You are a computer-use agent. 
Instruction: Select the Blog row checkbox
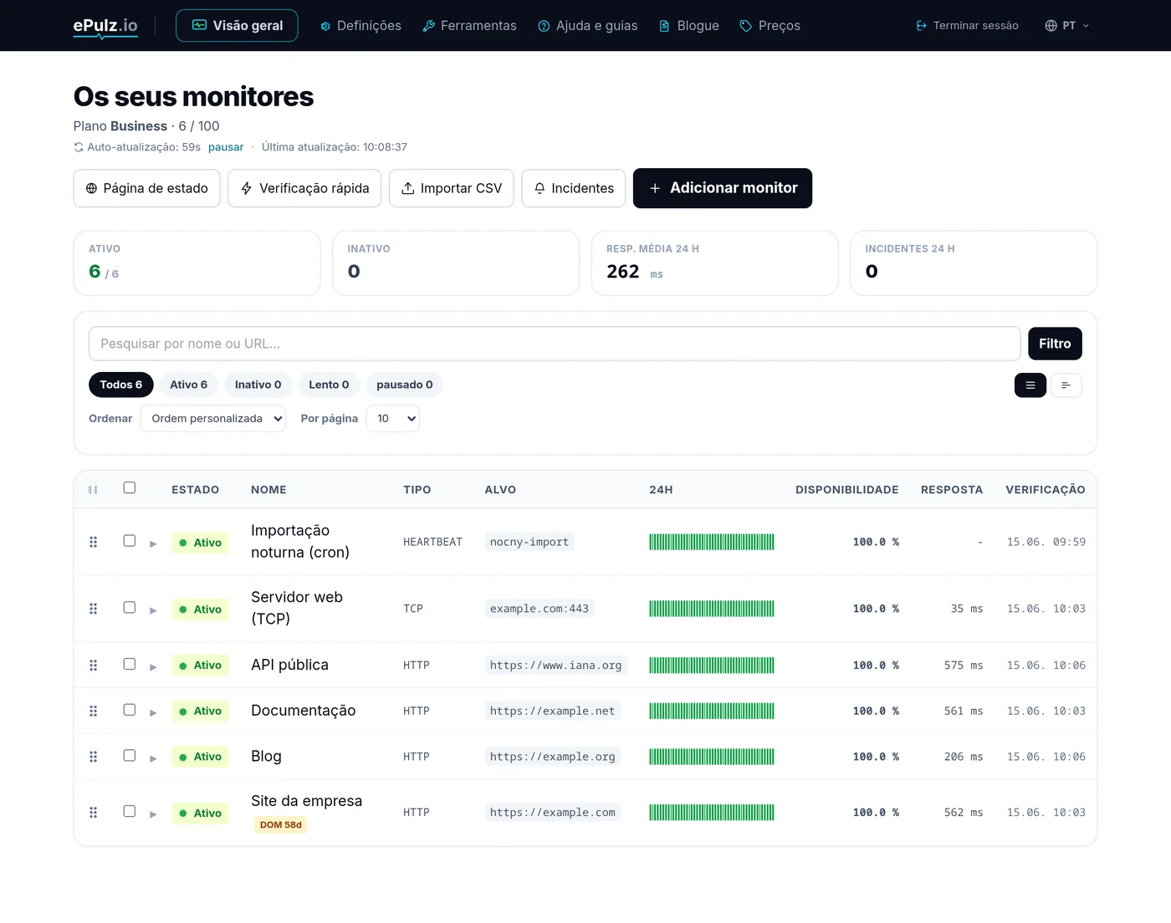click(130, 756)
